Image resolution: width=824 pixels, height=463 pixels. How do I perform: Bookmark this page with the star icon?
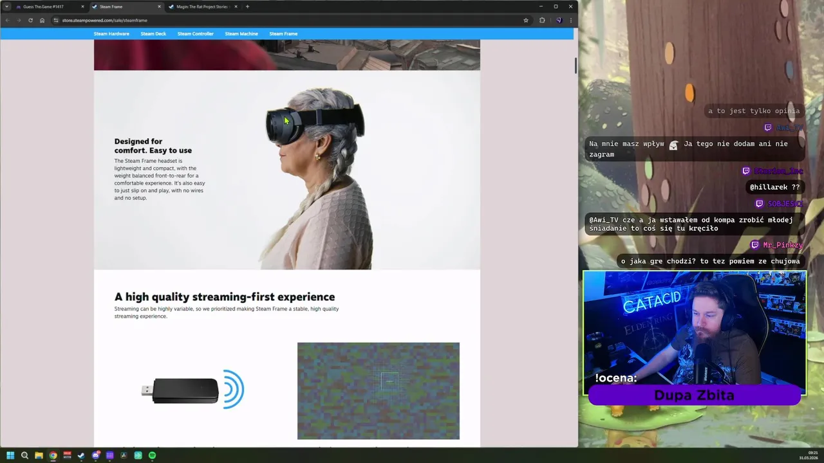click(x=525, y=20)
